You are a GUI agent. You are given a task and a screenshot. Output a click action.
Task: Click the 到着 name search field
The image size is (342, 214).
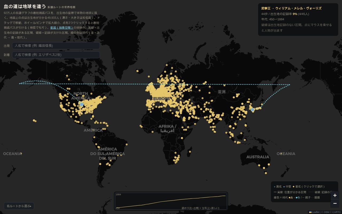click(x=56, y=55)
